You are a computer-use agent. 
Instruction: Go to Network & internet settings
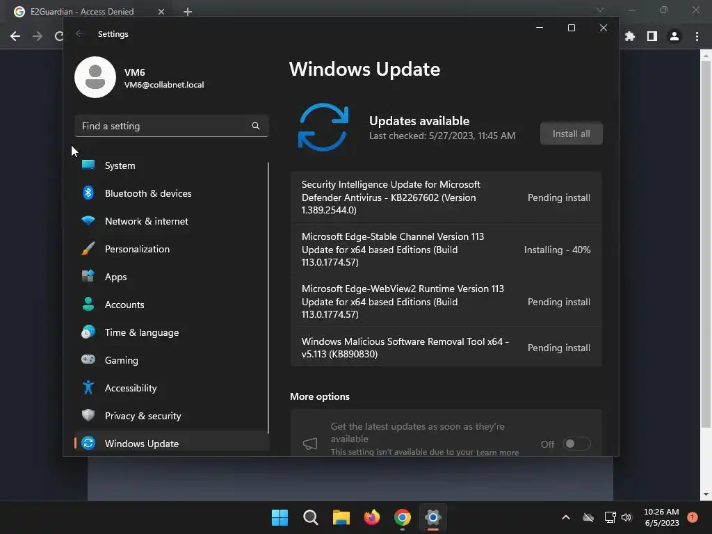click(172, 221)
